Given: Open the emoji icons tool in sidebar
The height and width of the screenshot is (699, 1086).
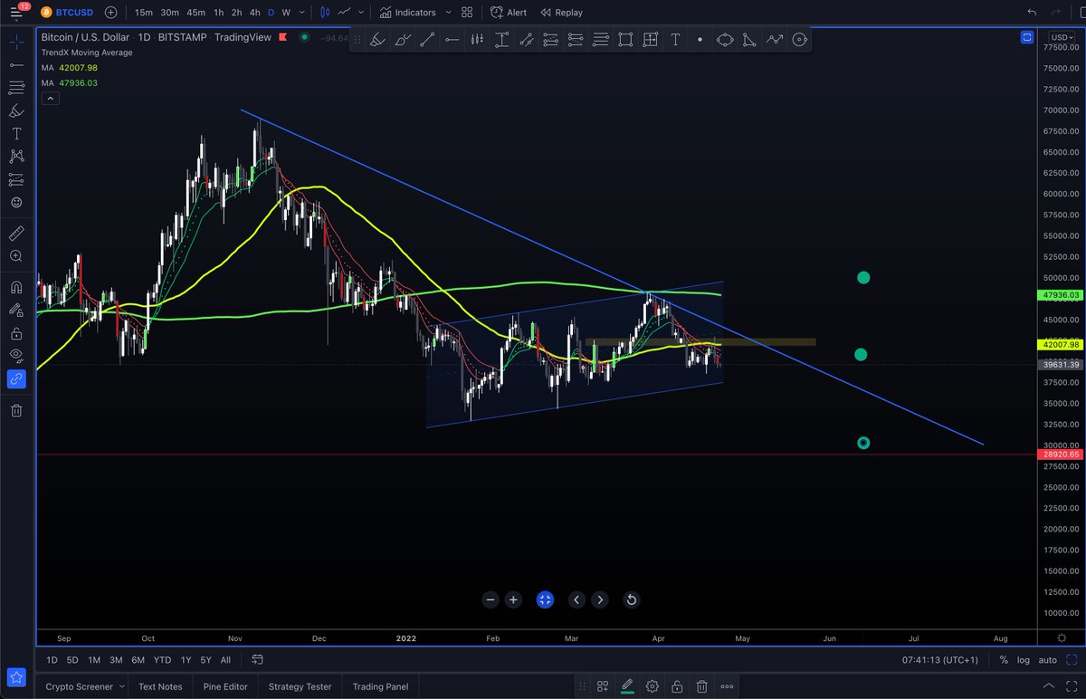Looking at the screenshot, I should 16,203.
